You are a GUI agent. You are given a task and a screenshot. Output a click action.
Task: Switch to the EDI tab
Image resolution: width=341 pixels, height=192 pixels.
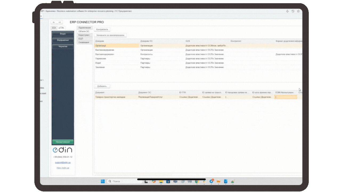pos(54,28)
